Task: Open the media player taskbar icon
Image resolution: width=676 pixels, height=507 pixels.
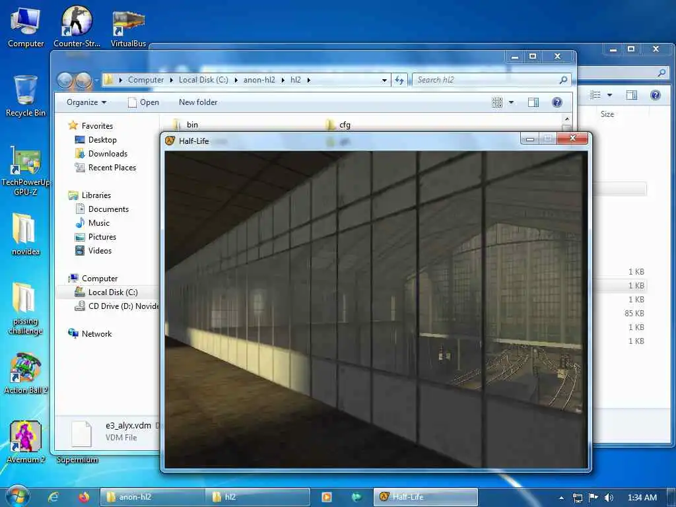Action: 326,497
